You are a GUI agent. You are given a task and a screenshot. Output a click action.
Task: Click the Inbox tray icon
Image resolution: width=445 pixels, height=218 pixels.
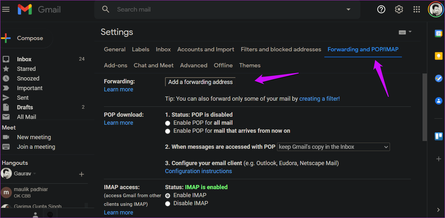6,59
